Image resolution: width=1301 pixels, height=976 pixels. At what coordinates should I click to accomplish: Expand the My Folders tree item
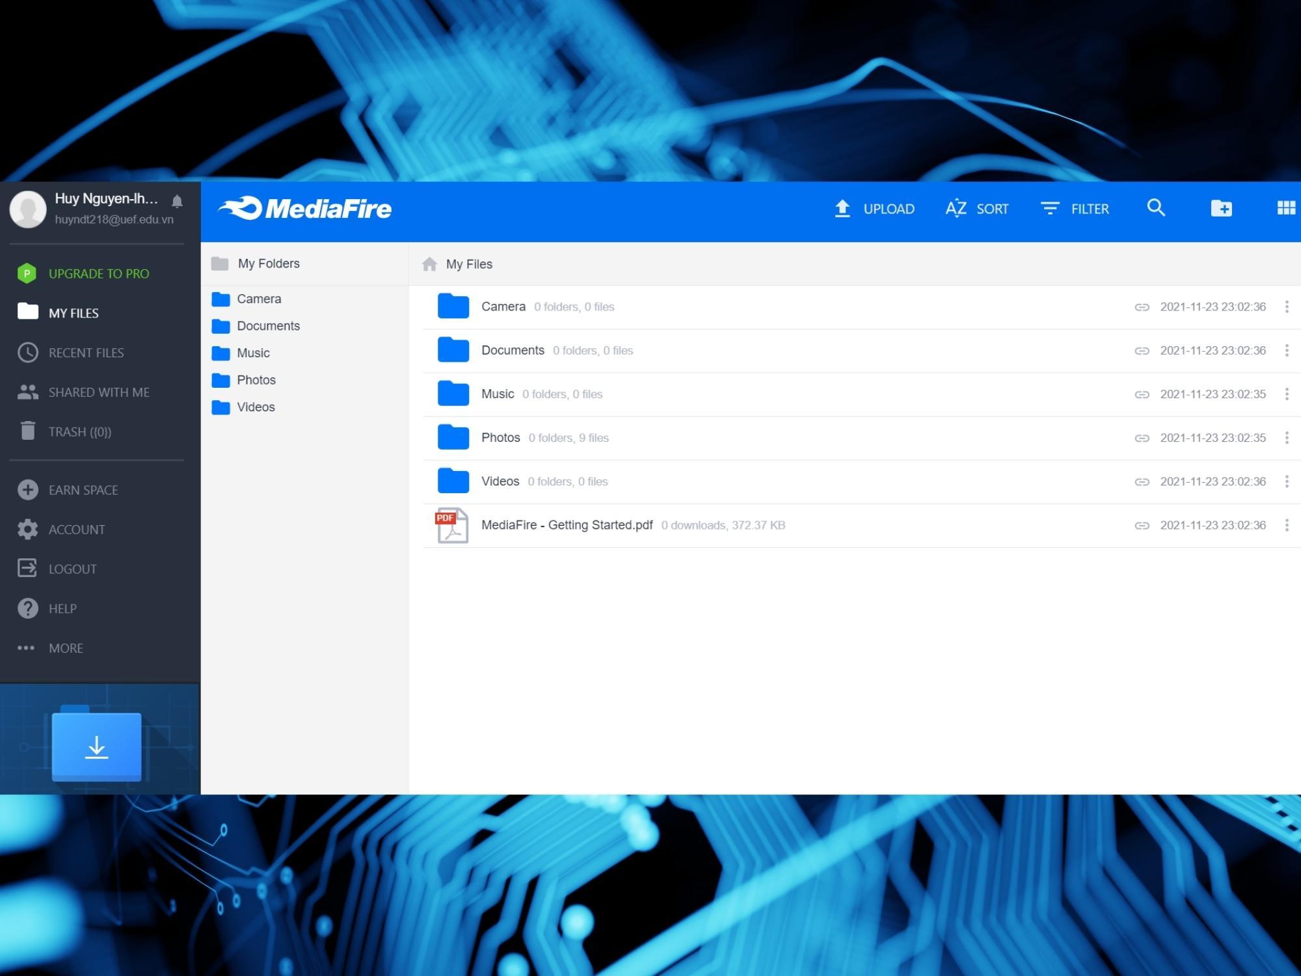pos(269,264)
